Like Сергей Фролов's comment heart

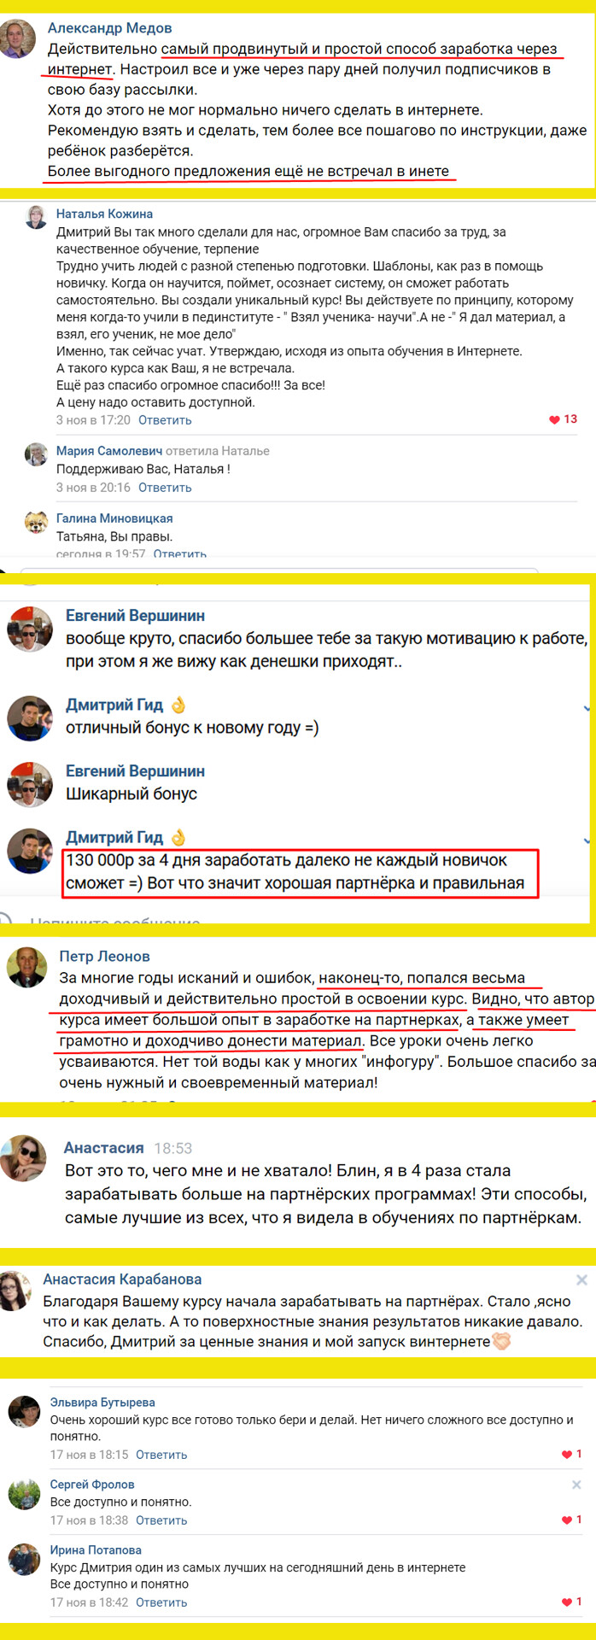tap(566, 1520)
